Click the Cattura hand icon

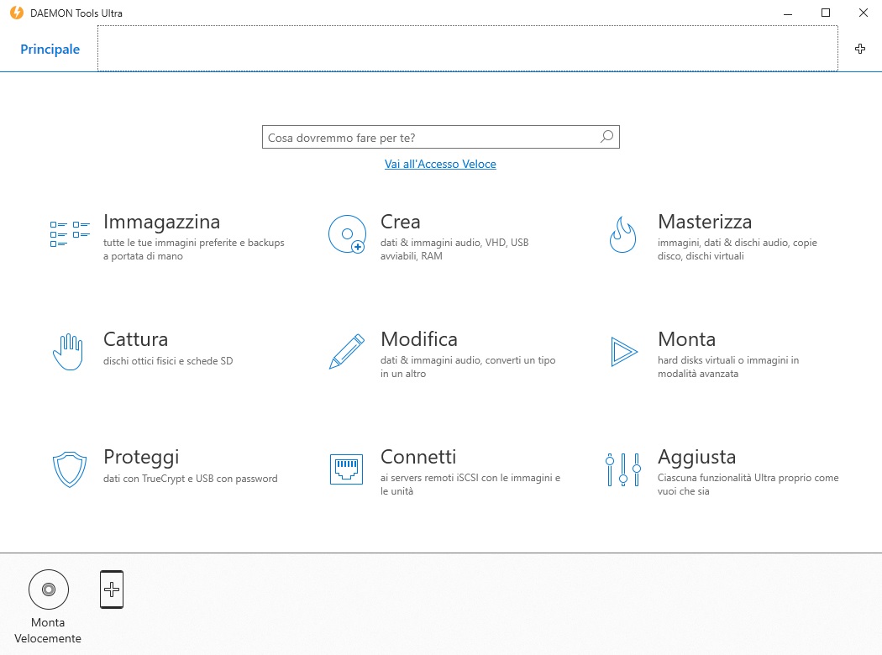[68, 352]
